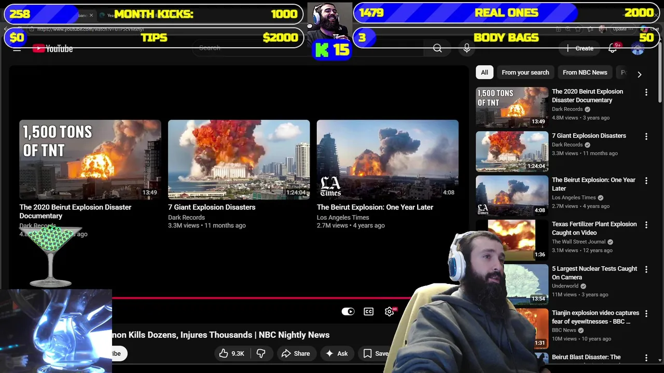Click the sidebar title The Beirut Explosion: One Year Later
Screen dimensions: 664x373
point(593,184)
